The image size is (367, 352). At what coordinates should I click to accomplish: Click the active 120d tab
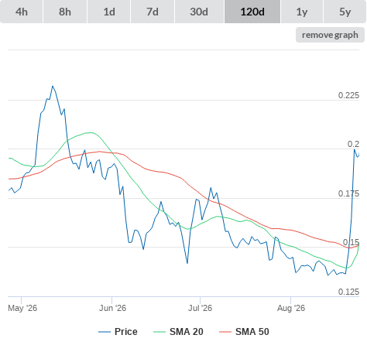[252, 12]
